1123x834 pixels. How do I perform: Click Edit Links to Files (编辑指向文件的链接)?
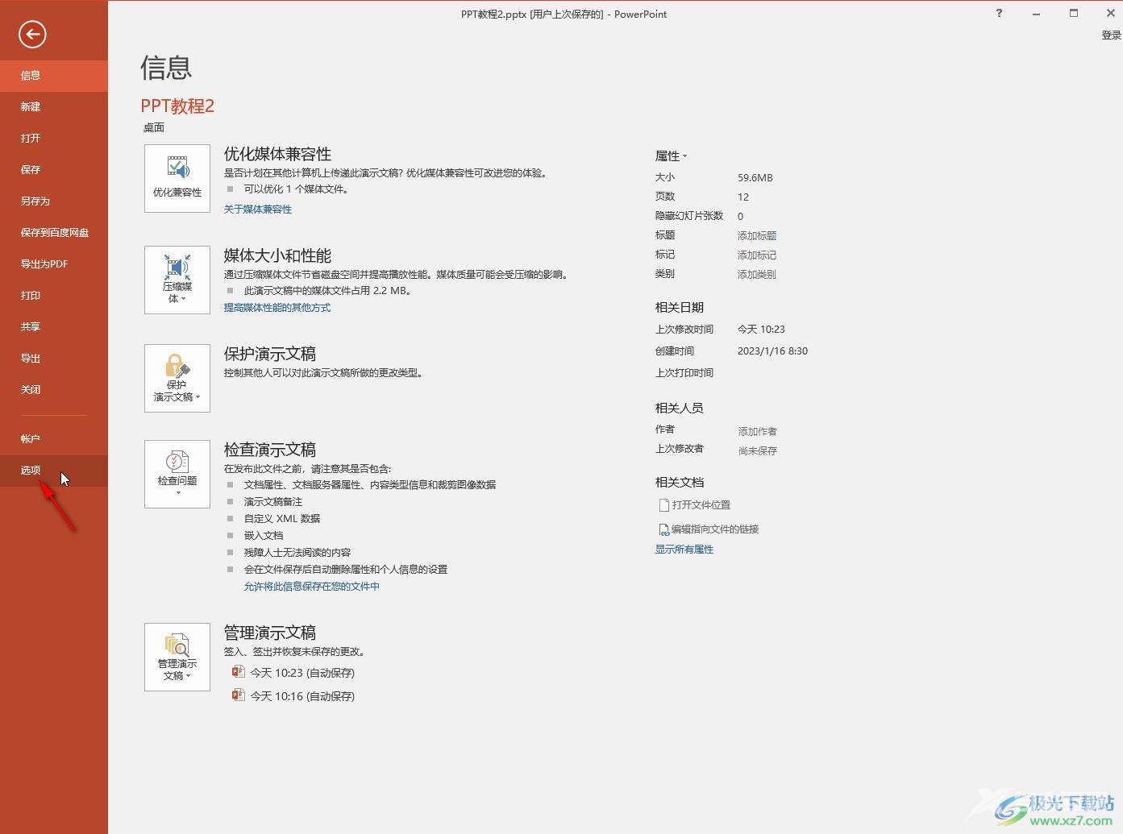pyautogui.click(x=709, y=529)
